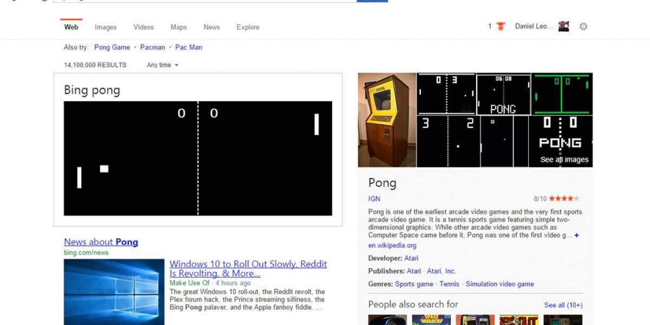Open the 0-3 score Pong thumbnail
The height and width of the screenshot is (325, 650).
pos(446,94)
